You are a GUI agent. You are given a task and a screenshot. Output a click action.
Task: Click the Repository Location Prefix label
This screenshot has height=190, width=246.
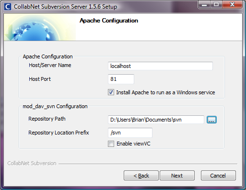(59, 133)
